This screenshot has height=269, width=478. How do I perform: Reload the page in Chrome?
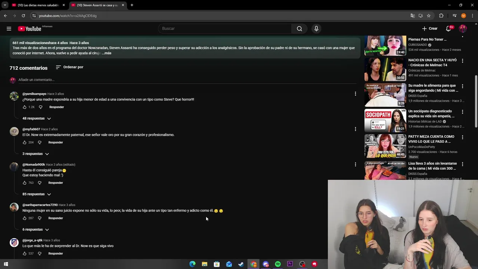(23, 16)
